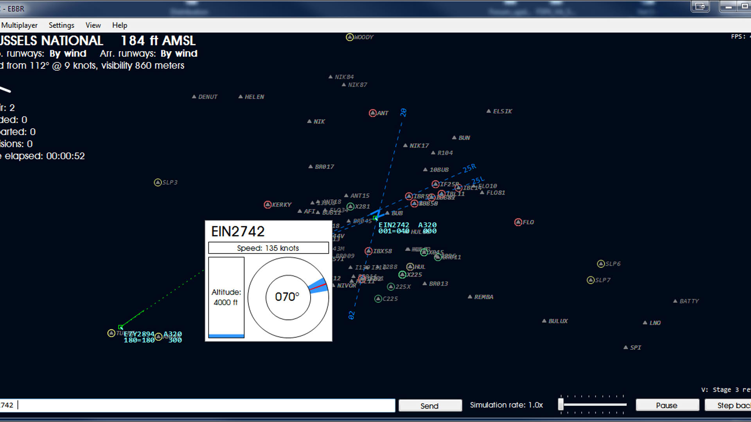
Task: Click the KERKY beacon icon
Action: pyautogui.click(x=268, y=205)
